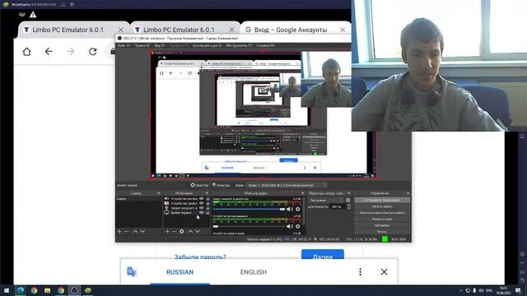Click the float icon on the Источники panel header

click(207, 193)
